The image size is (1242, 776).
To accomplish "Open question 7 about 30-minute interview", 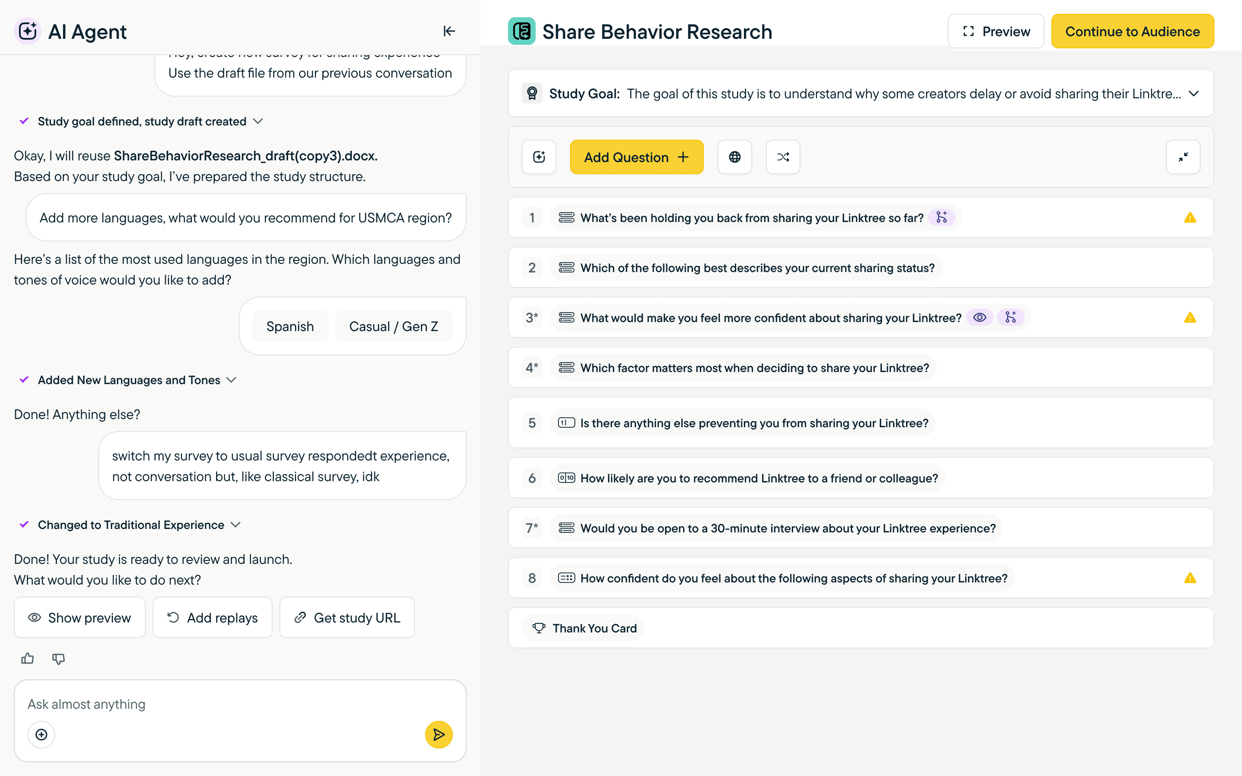I will 861,528.
